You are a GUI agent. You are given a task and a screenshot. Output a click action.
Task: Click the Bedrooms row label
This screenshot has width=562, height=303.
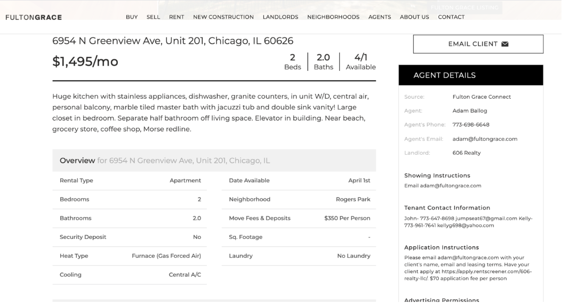coord(74,200)
